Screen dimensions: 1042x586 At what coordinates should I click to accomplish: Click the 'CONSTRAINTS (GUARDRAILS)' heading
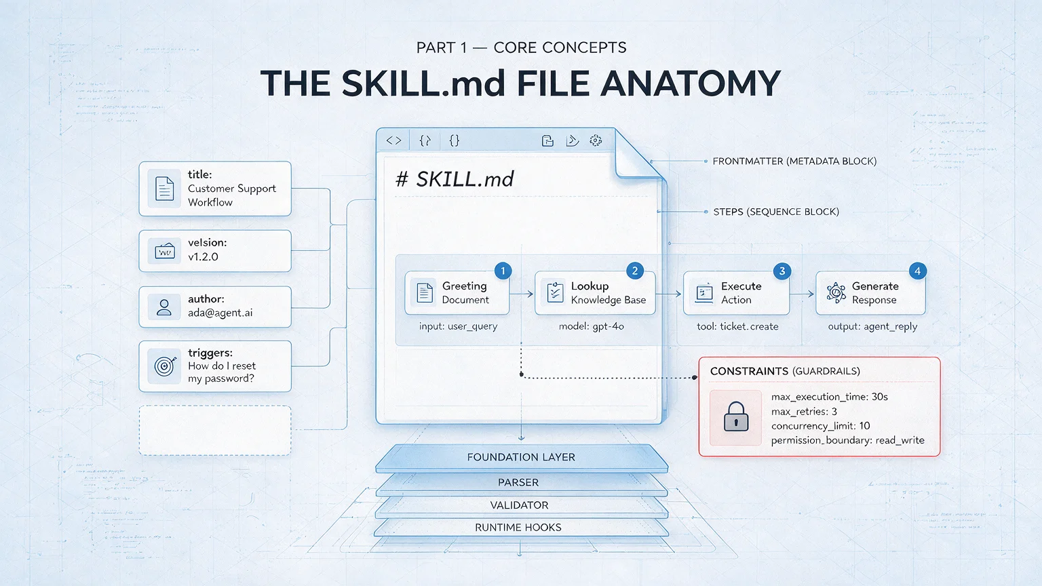[785, 371]
